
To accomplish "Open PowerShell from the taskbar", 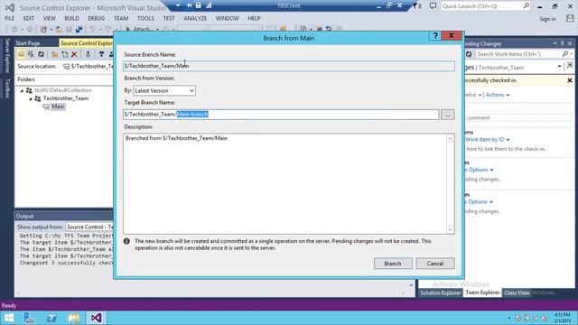I will coord(51,318).
